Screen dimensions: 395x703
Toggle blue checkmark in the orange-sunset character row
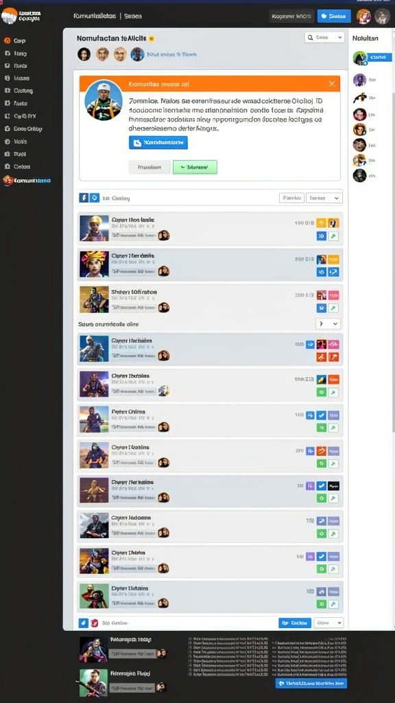click(321, 556)
